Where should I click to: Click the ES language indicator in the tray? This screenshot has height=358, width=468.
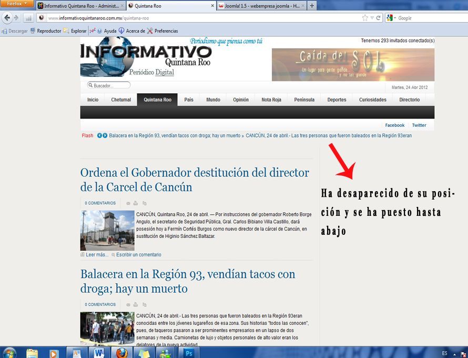445,353
